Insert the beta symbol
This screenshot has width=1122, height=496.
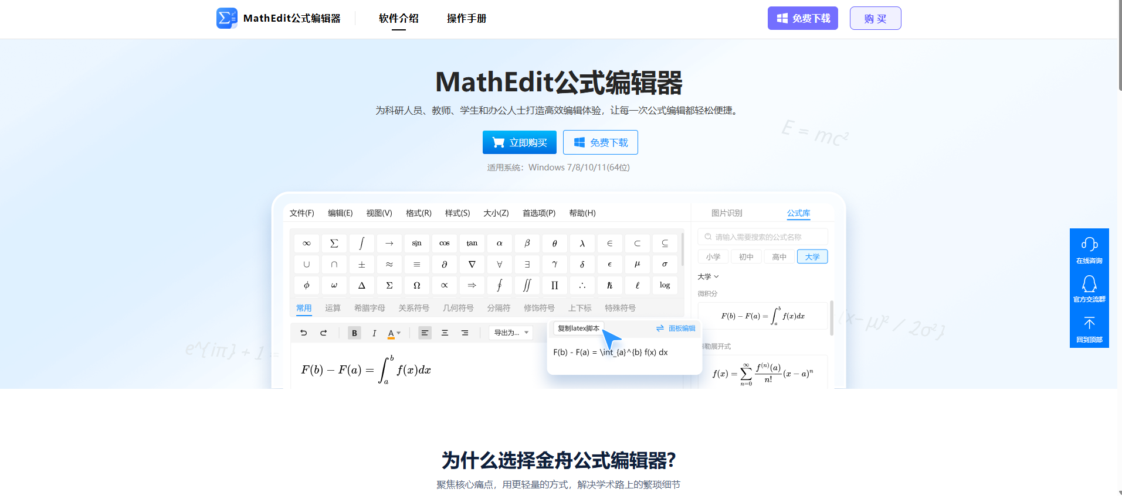click(527, 243)
